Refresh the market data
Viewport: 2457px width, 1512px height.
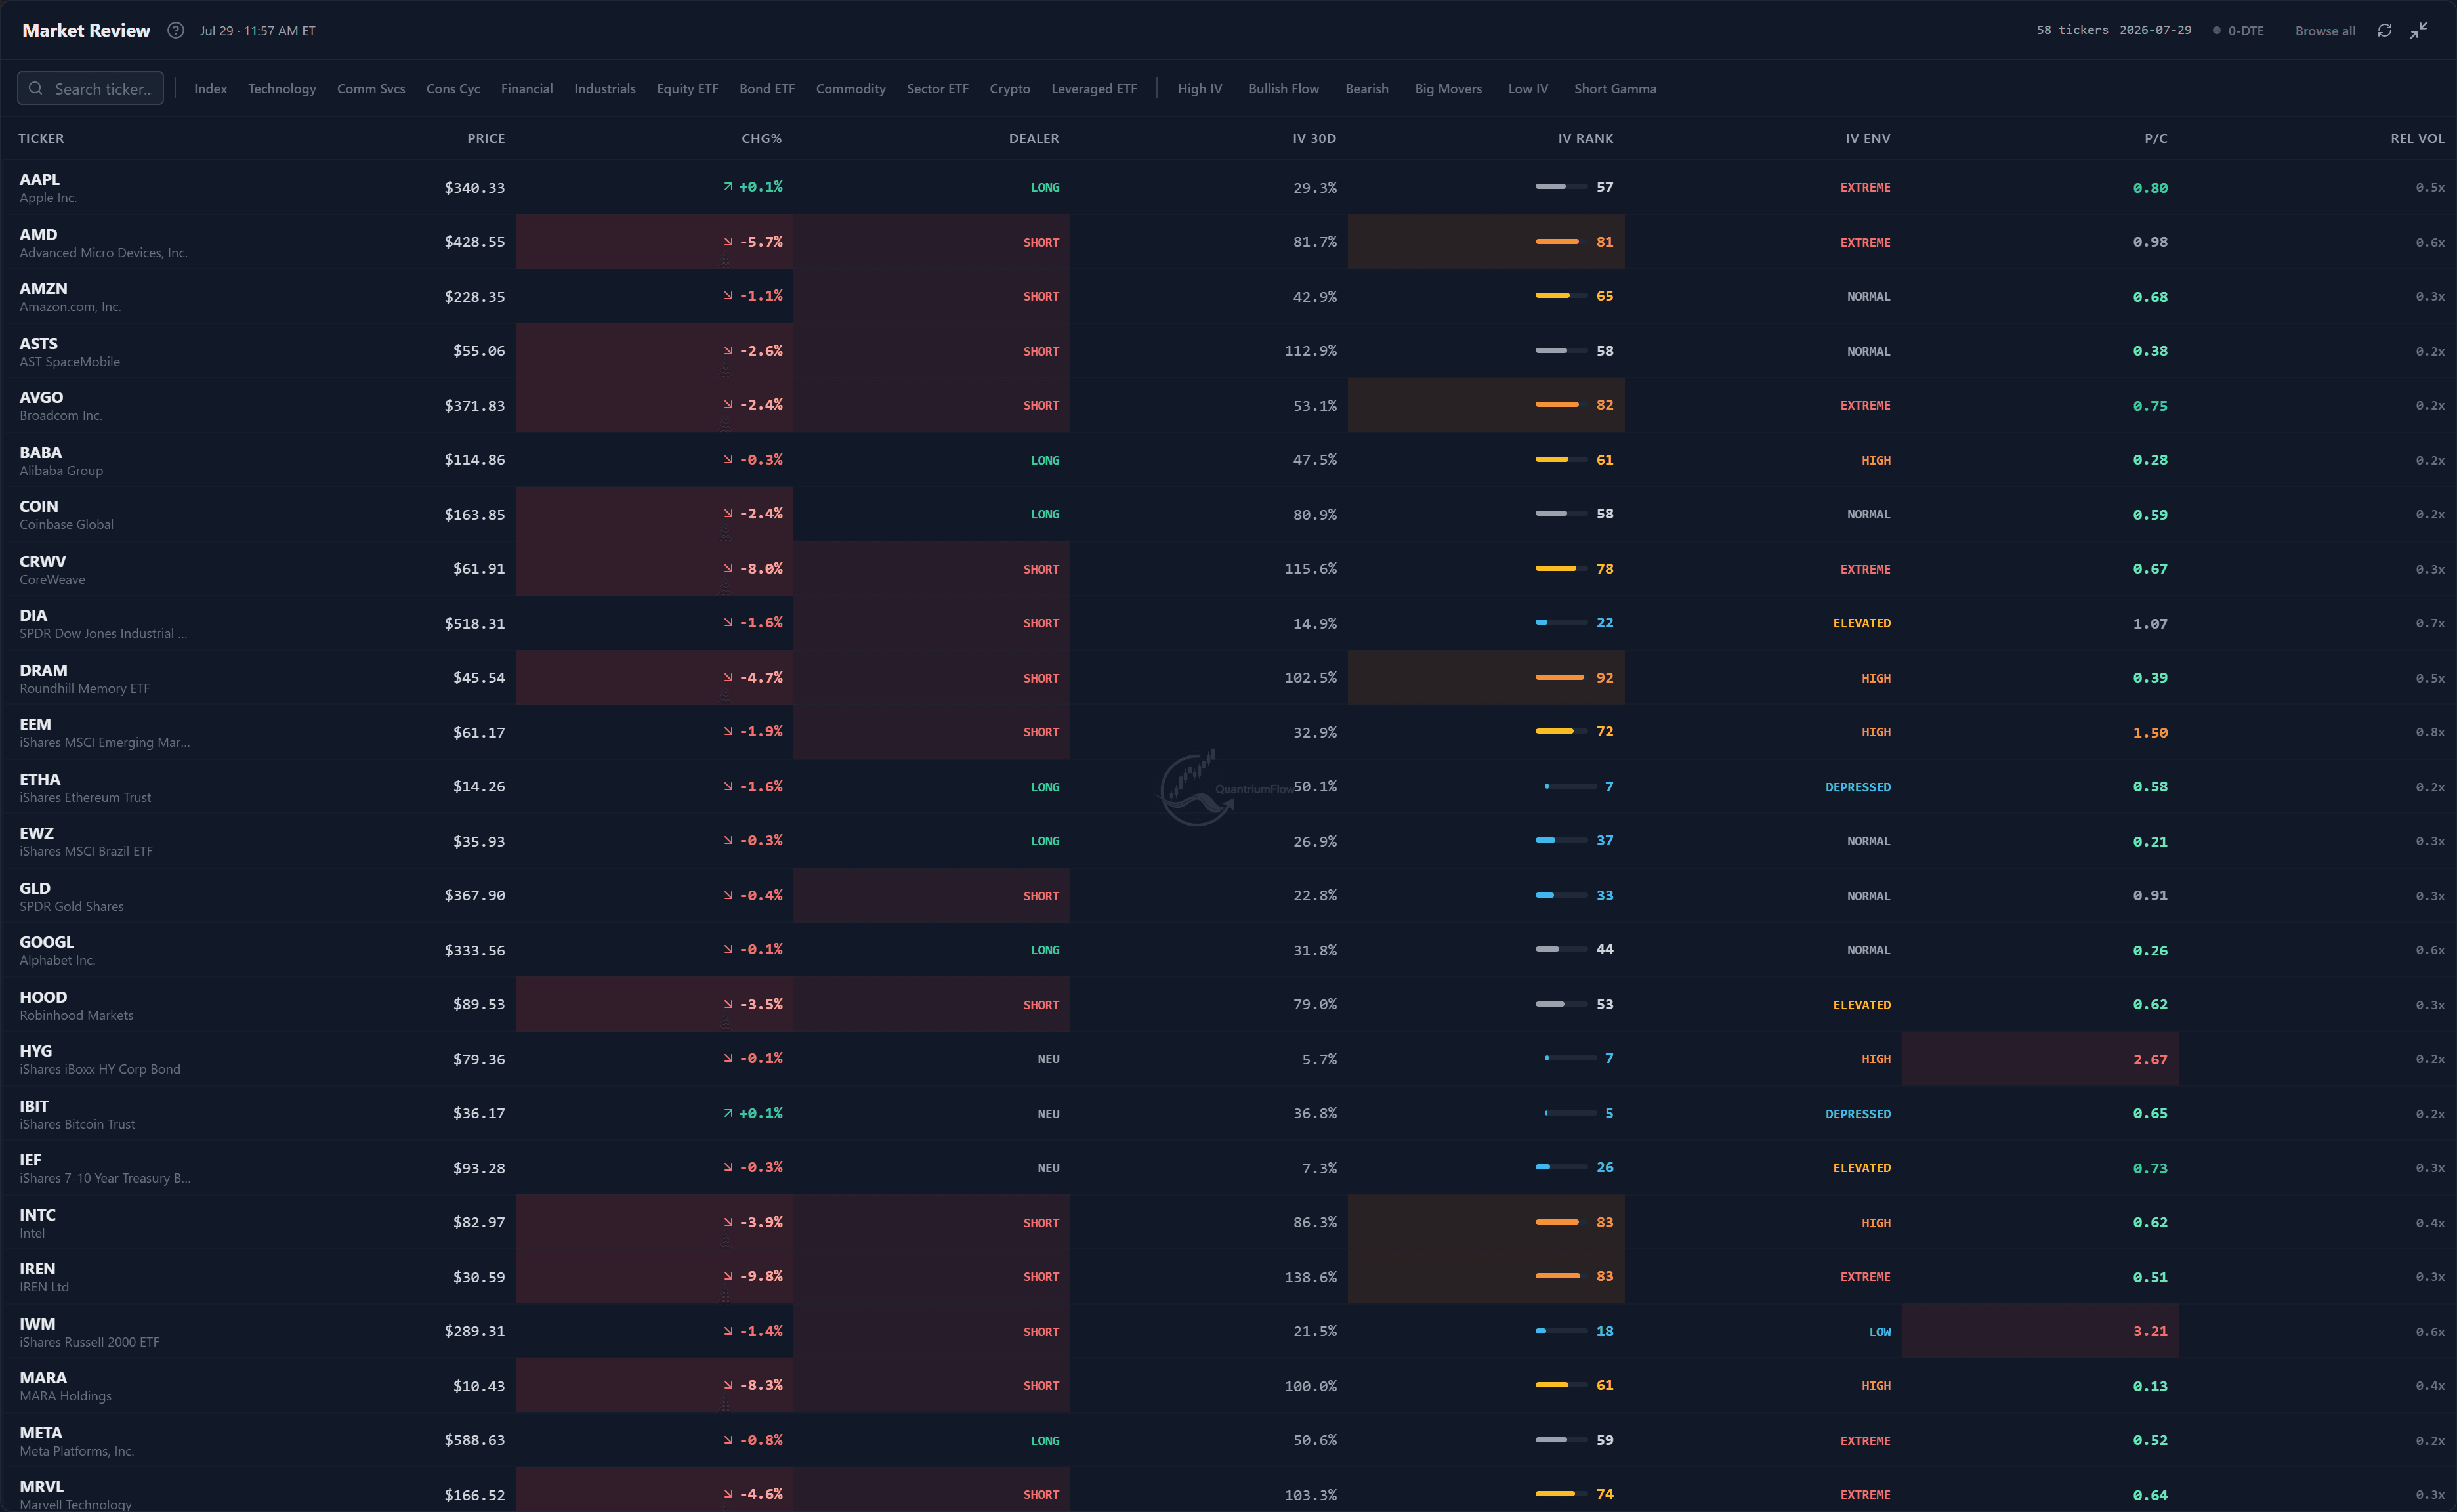pos(2384,30)
